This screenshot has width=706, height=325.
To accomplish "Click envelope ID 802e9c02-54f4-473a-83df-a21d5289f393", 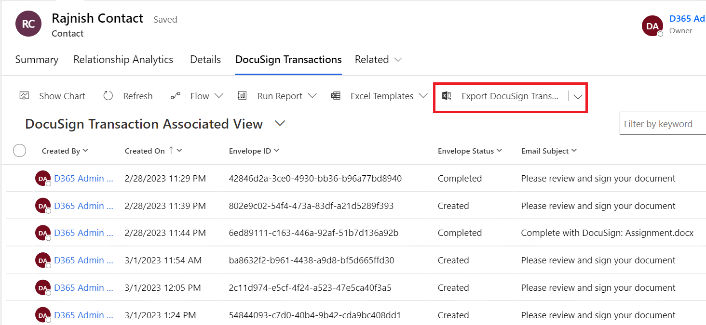I will tap(311, 206).
